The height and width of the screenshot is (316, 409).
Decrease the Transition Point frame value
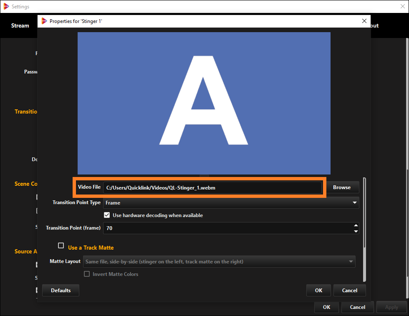(356, 231)
